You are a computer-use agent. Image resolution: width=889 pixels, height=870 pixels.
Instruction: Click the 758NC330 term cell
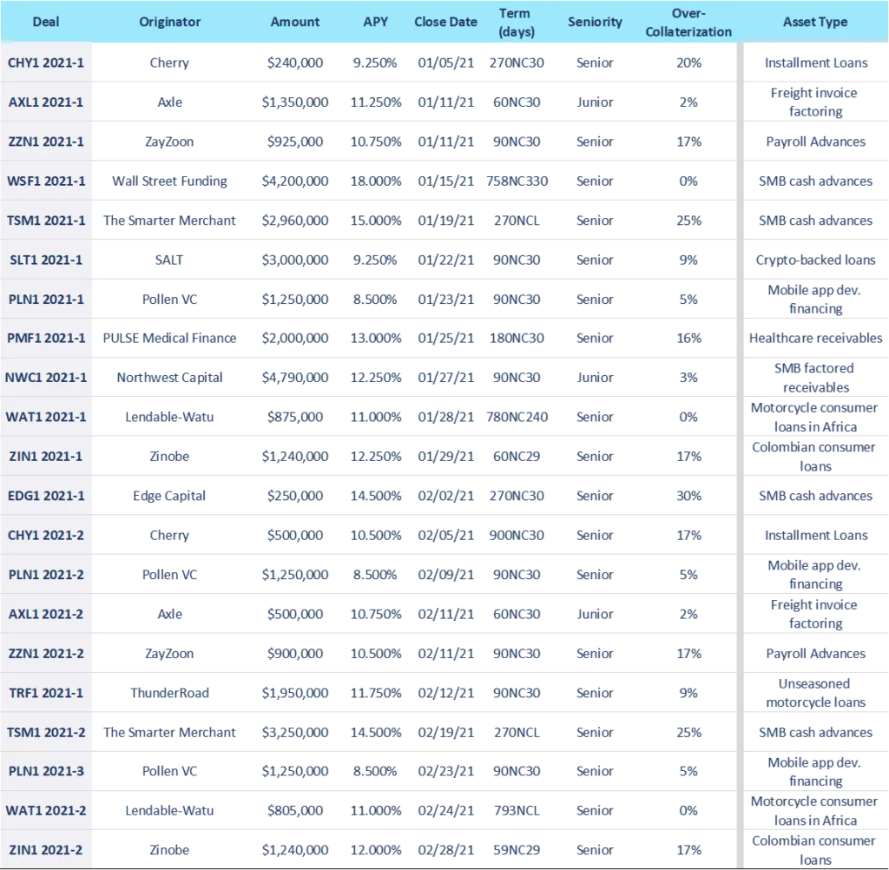(517, 181)
